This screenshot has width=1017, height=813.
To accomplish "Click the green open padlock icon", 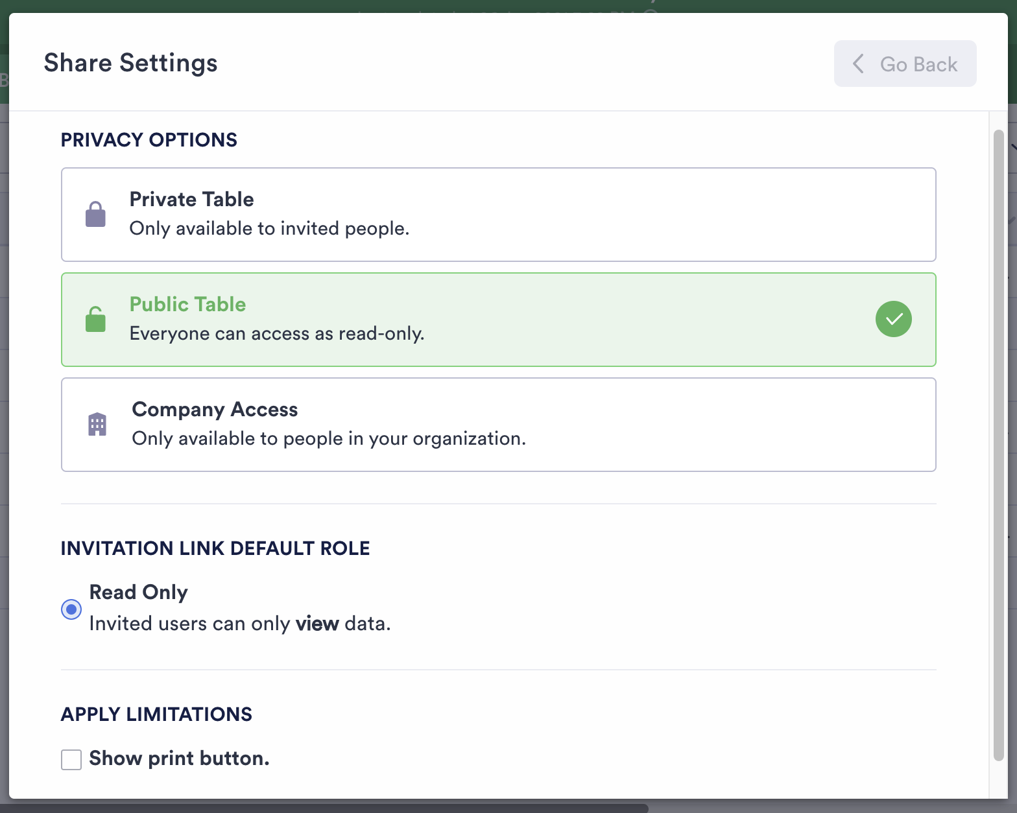I will coord(95,319).
